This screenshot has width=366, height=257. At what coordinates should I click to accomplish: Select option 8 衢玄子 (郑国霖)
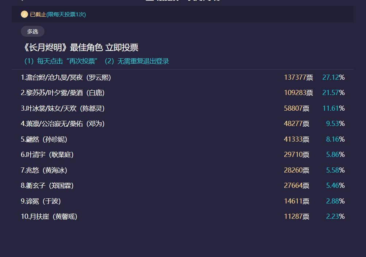pyautogui.click(x=47, y=186)
